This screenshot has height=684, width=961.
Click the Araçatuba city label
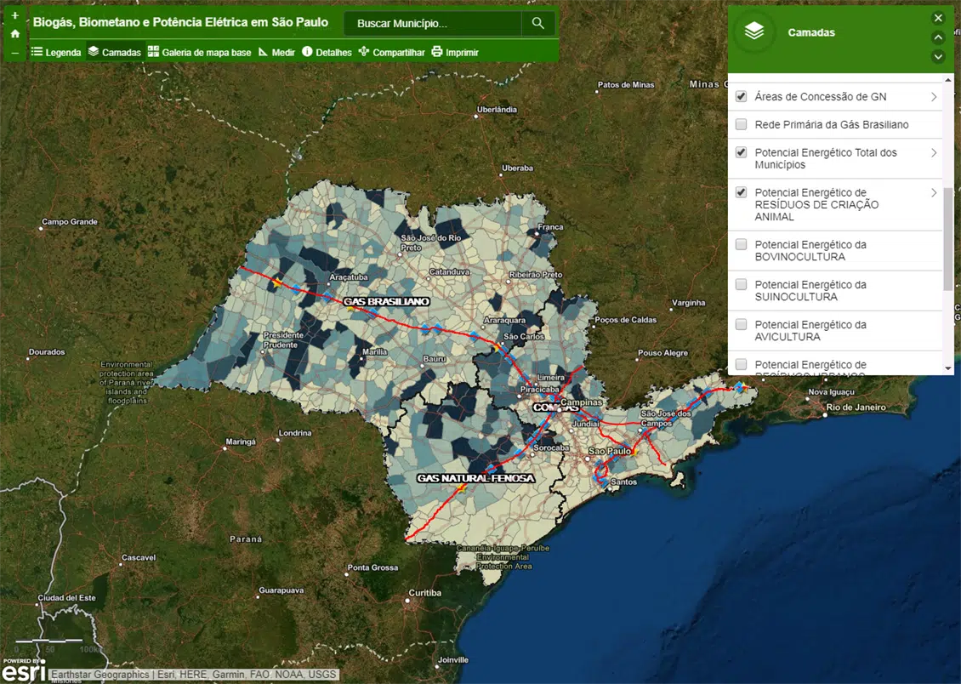coord(348,277)
